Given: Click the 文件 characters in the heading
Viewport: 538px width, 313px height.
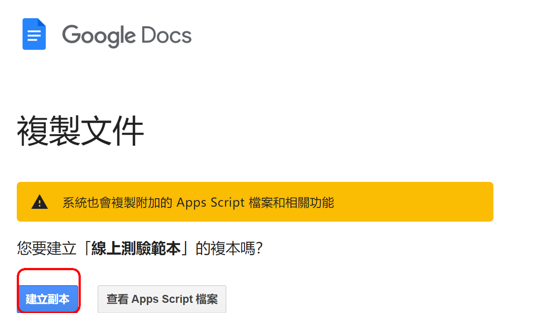Looking at the screenshot, I should pos(113,132).
